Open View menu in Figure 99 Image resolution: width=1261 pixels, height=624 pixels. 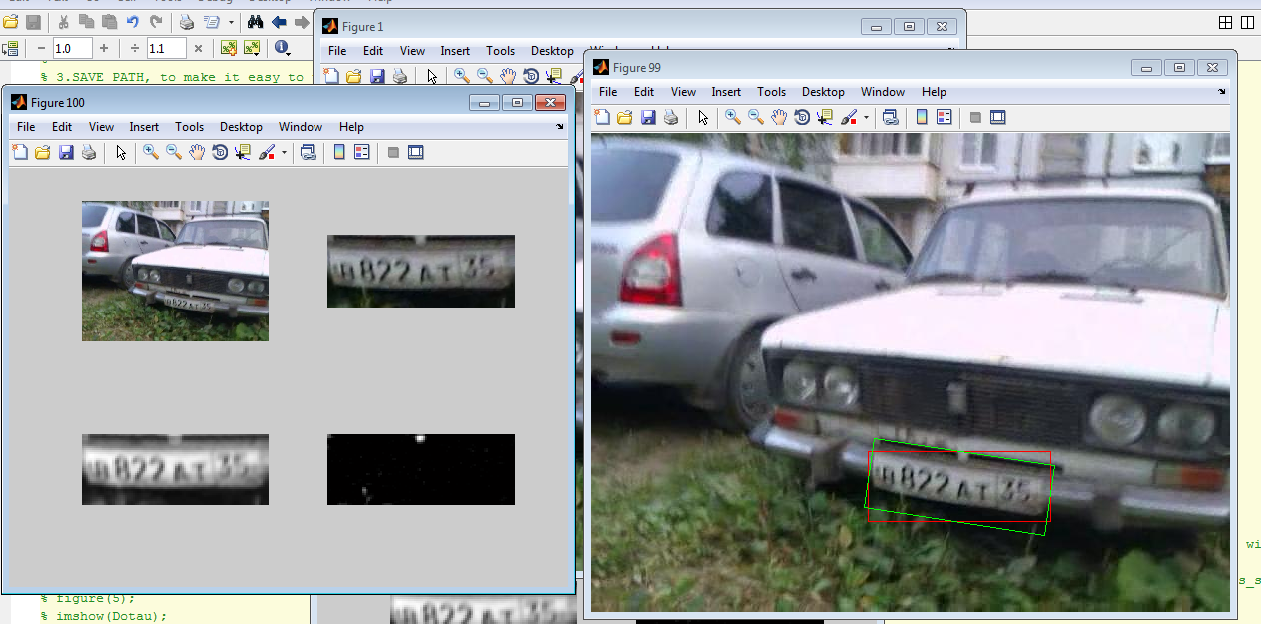[683, 92]
